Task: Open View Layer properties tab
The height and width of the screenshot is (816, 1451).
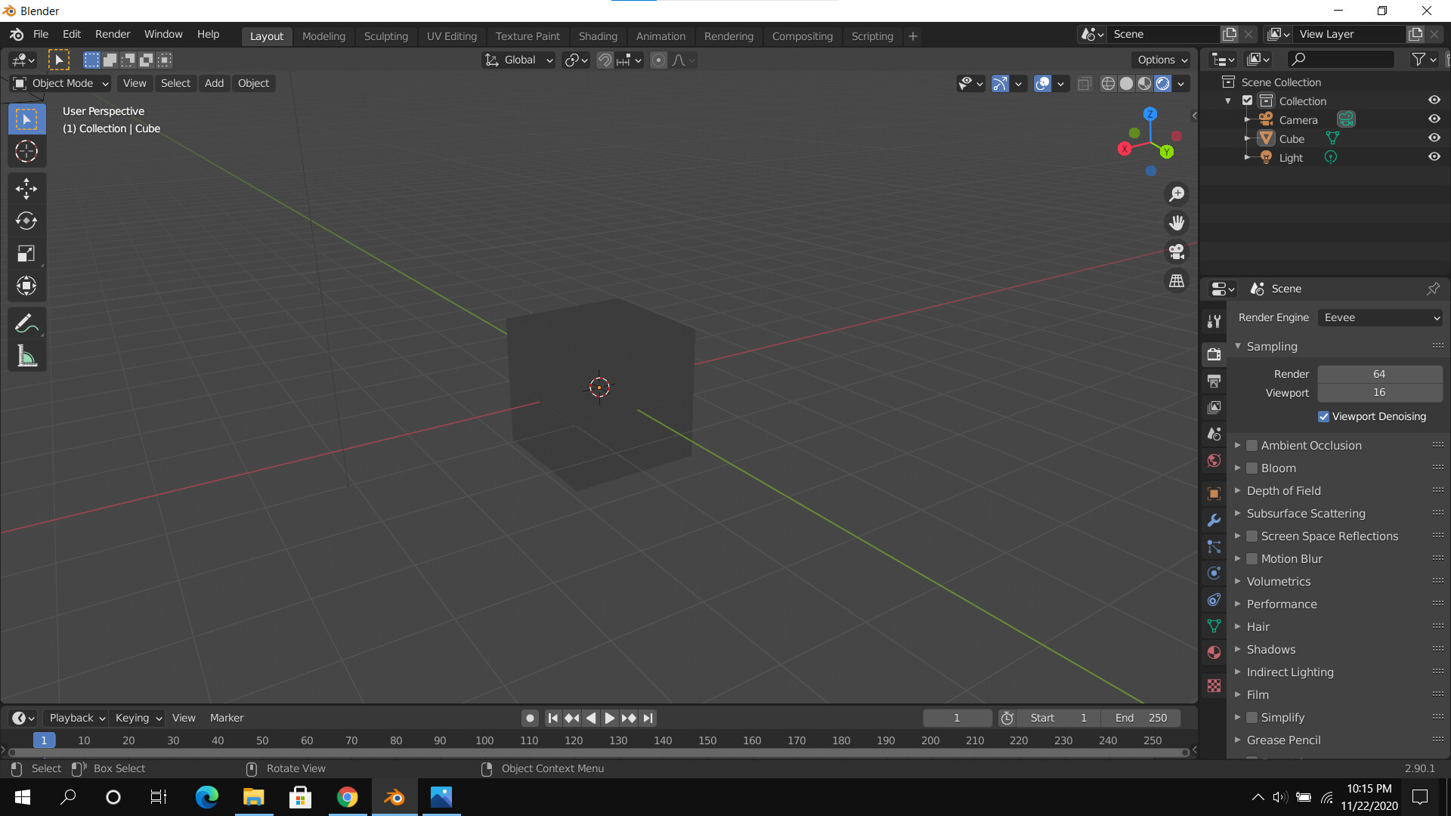Action: [x=1214, y=407]
